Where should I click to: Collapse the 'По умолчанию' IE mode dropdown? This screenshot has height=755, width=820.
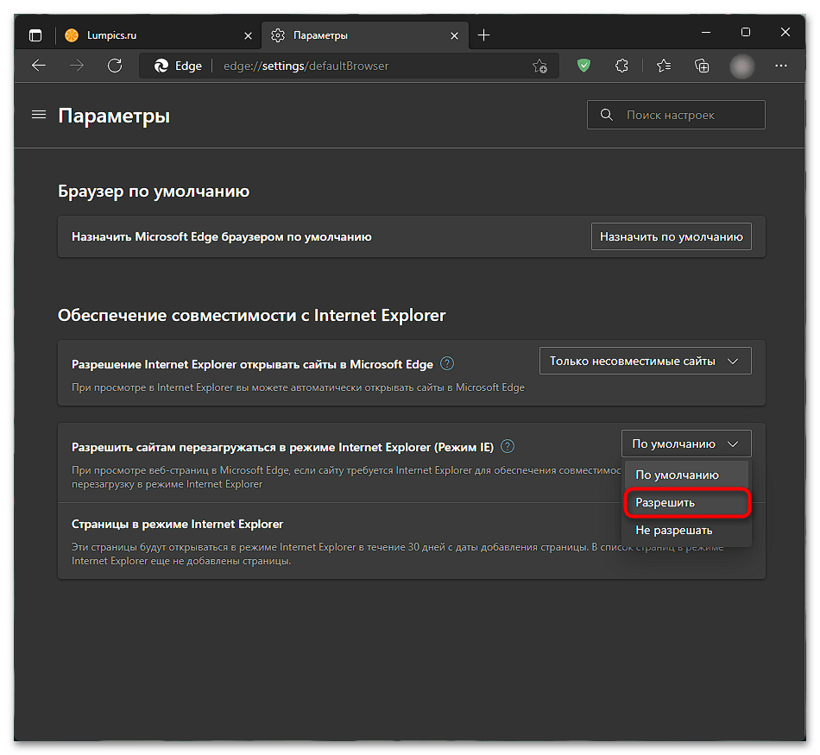click(x=686, y=444)
